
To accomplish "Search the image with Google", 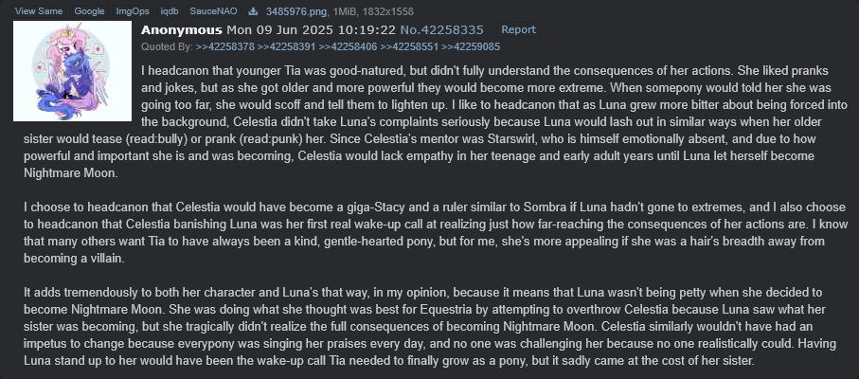I will point(89,11).
